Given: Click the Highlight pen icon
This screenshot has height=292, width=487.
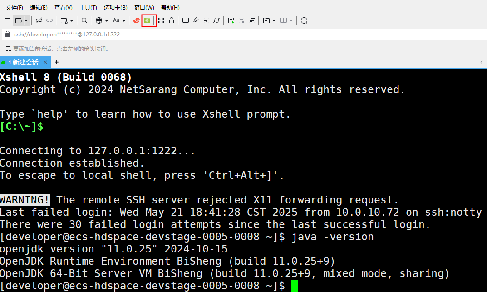Looking at the screenshot, I should click(x=196, y=20).
